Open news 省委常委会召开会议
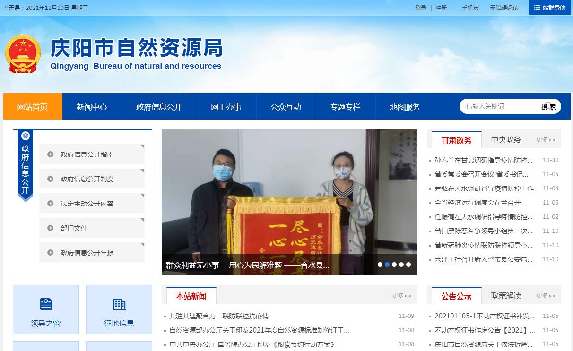 pyautogui.click(x=481, y=174)
